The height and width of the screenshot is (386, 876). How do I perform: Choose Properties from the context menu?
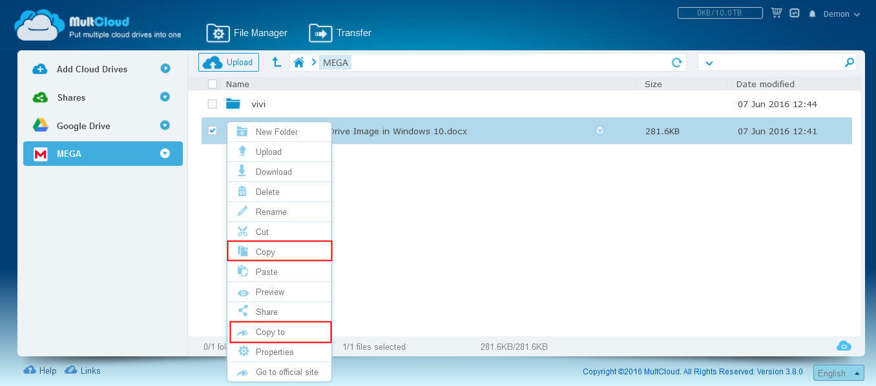(x=279, y=352)
